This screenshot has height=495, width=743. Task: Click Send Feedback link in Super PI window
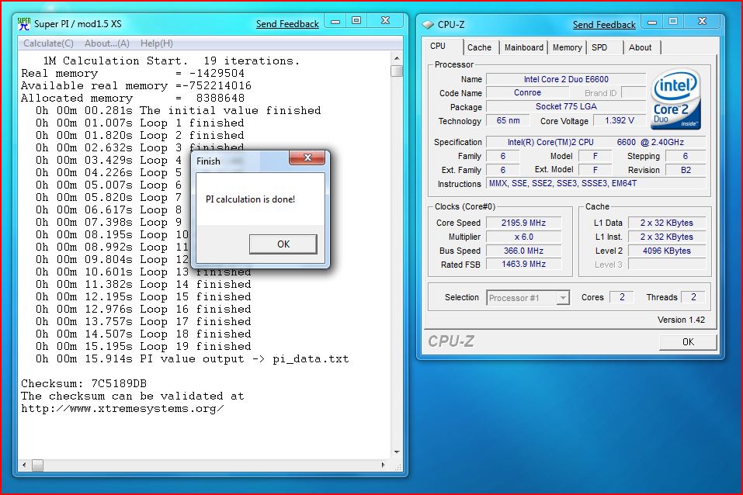point(287,24)
